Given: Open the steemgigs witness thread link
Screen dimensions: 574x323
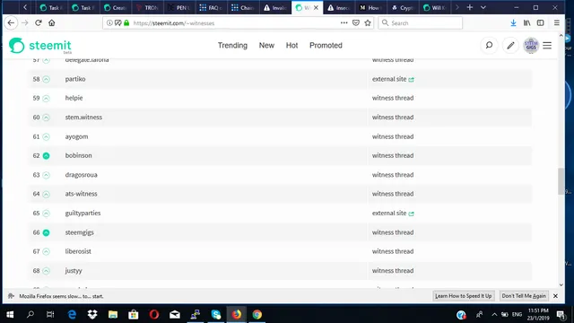Looking at the screenshot, I should 393,232.
